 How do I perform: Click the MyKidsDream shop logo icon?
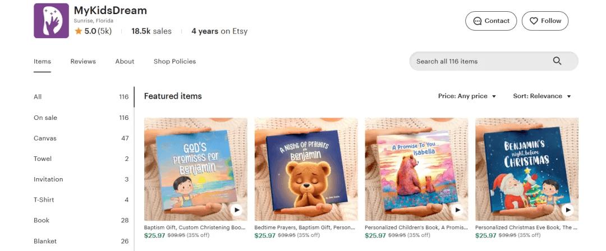point(51,21)
